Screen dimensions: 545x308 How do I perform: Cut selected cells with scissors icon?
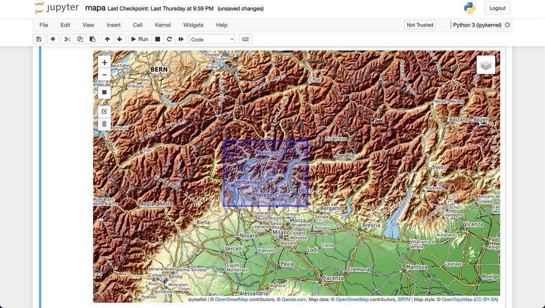(x=68, y=39)
